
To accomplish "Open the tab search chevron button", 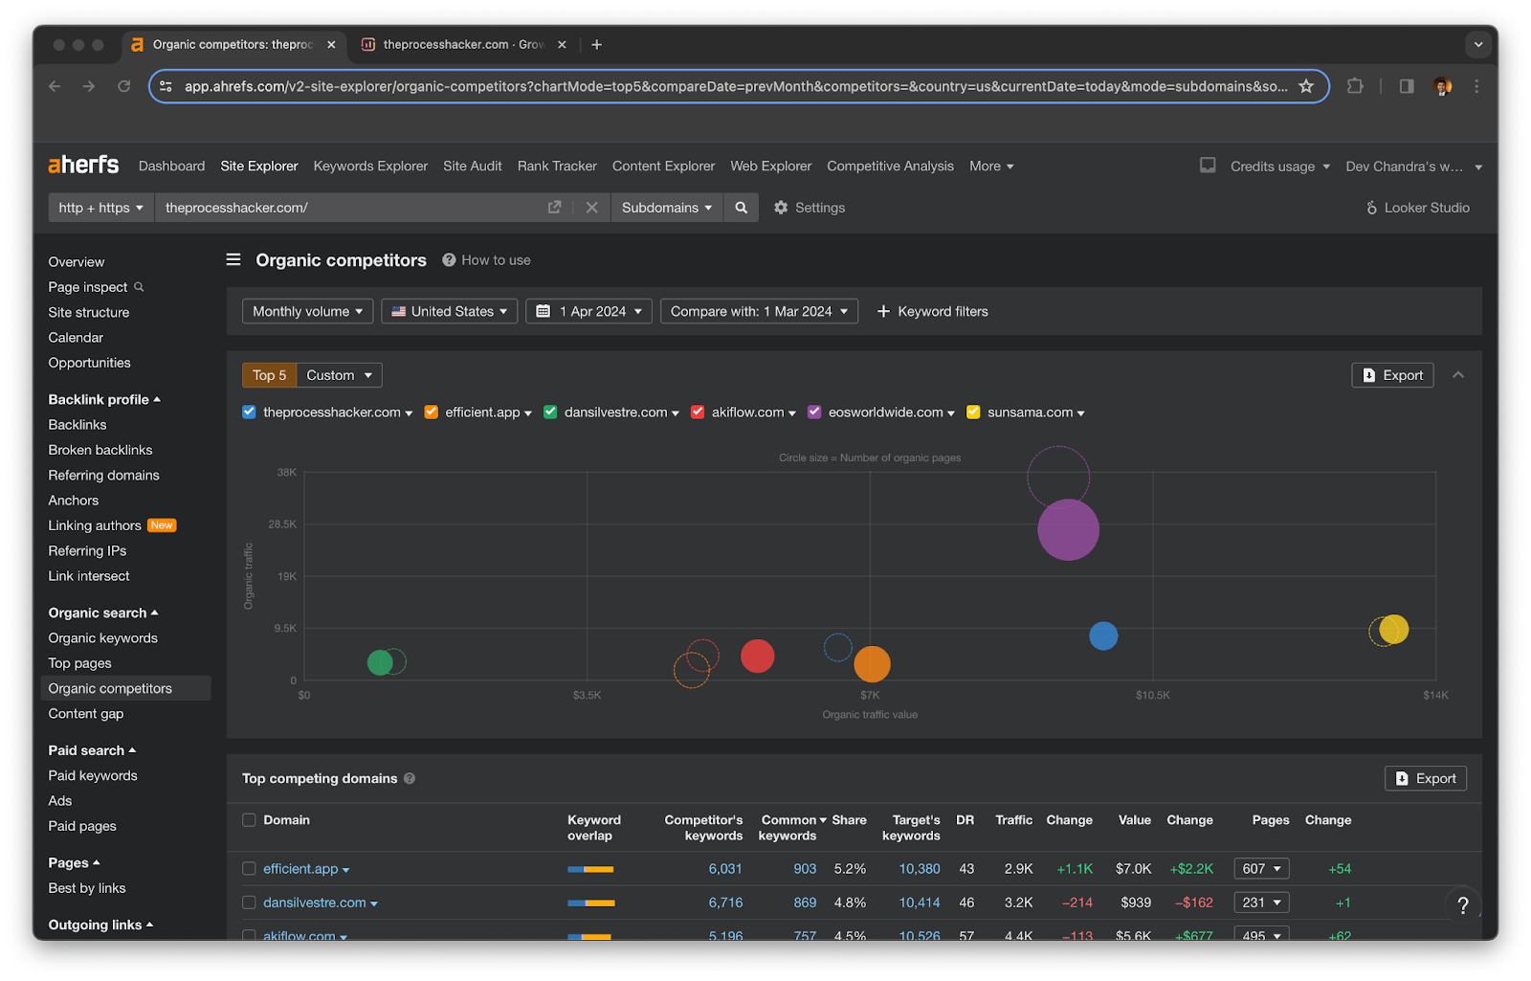I will (1478, 44).
